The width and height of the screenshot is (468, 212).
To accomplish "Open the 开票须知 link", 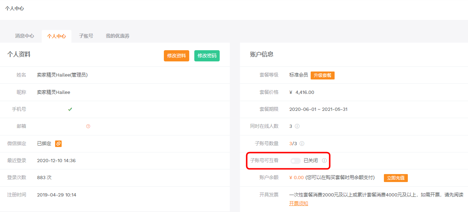I will 299,203.
